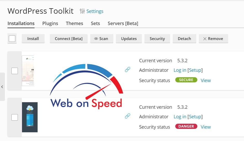Open the Servers [Beta] tab
This screenshot has width=244, height=141.
tap(123, 24)
